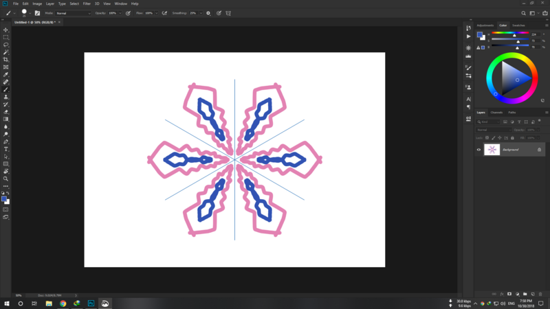550x309 pixels.
Task: Open the Color panel options menu
Action: [x=546, y=25]
